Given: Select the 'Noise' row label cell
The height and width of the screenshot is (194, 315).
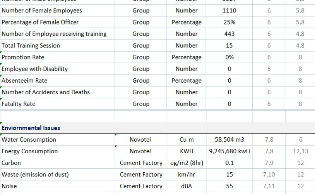Looking at the screenshot, I should [57, 186].
